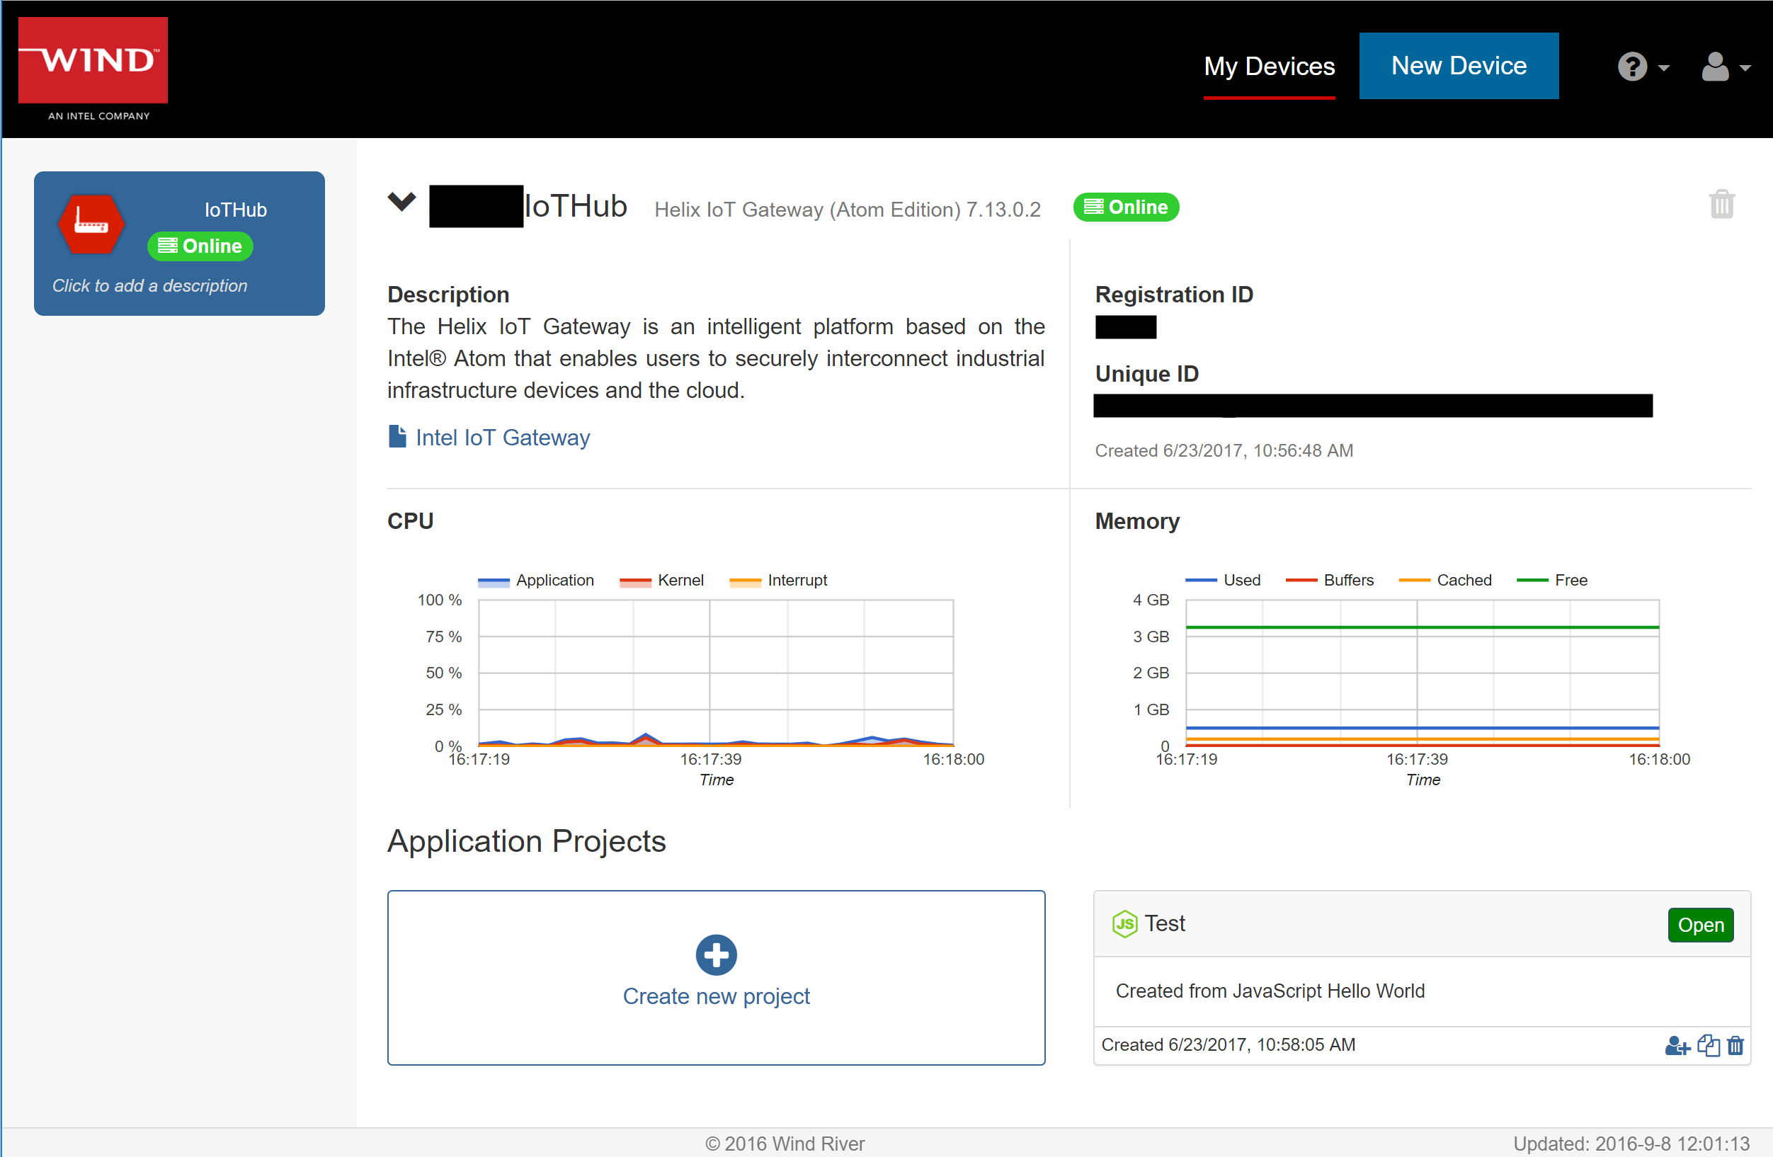Click the Wind River logo
Image resolution: width=1773 pixels, height=1157 pixels.
93,69
